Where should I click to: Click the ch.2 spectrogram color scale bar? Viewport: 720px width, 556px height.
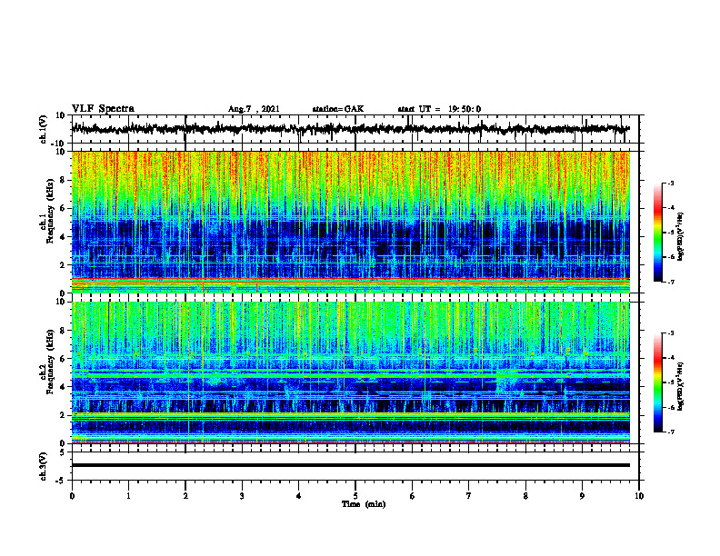click(x=657, y=382)
